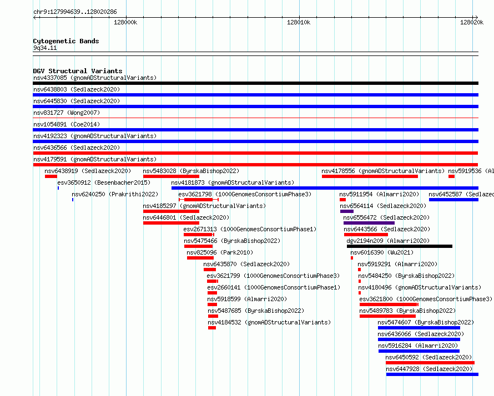Screen dimensions: 494x396
Task: Click esv2671313 1000GenomesConsortiumPhase1 label
Action: click(250, 229)
